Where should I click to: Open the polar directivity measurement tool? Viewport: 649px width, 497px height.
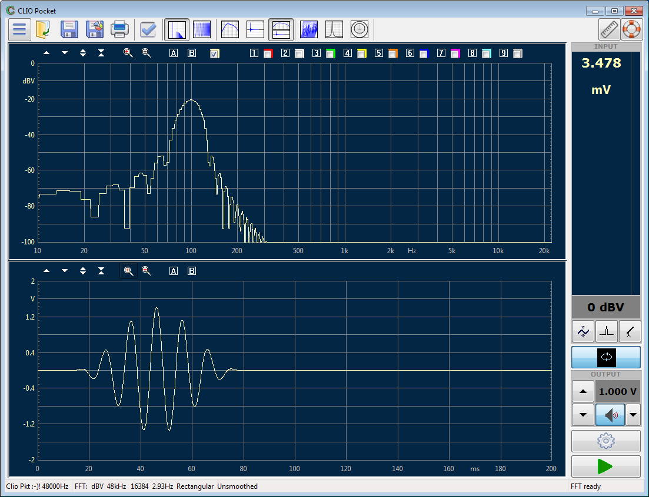coord(358,29)
